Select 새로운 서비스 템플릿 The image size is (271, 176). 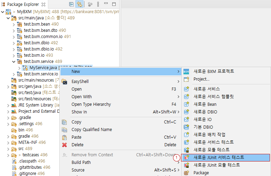[226, 96]
